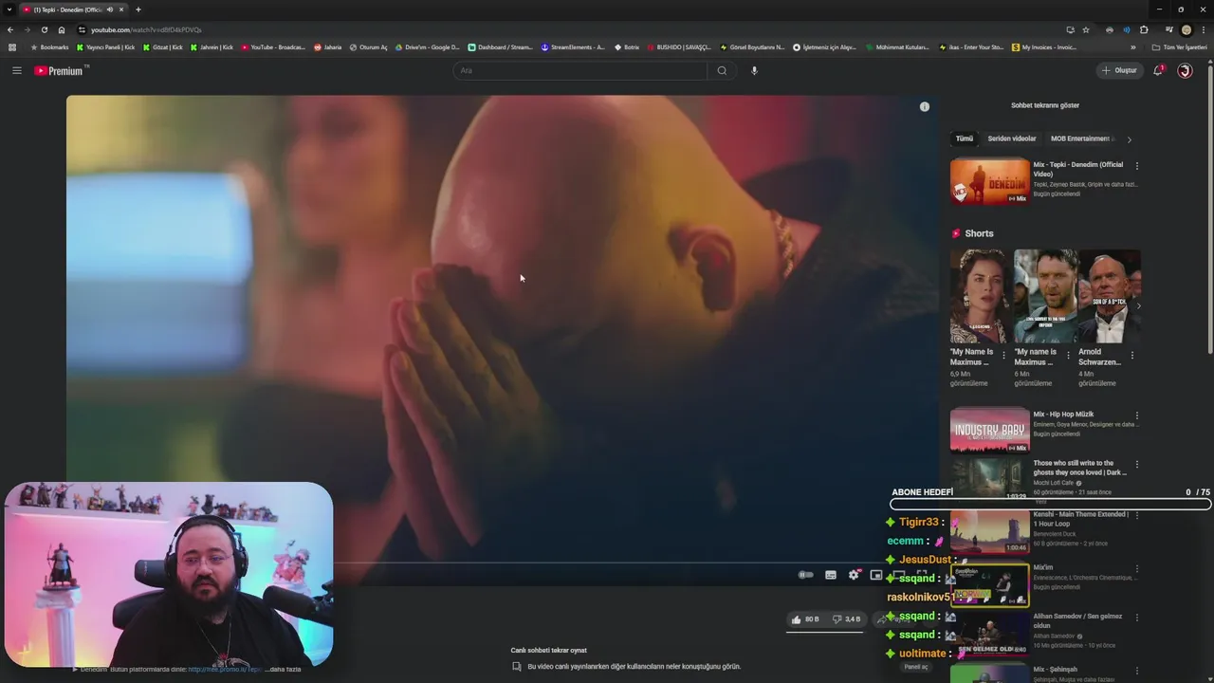Expand the hidden bookmarks overflow chevron
1214x683 pixels.
point(1132,46)
